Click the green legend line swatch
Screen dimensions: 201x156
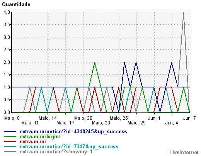coord(10,136)
